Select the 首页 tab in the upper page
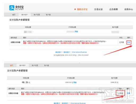 coord(14,15)
